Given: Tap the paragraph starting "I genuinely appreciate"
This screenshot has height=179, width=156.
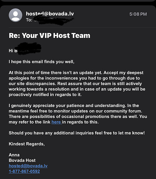Looking at the screenshot, I should pyautogui.click(x=78, y=114).
